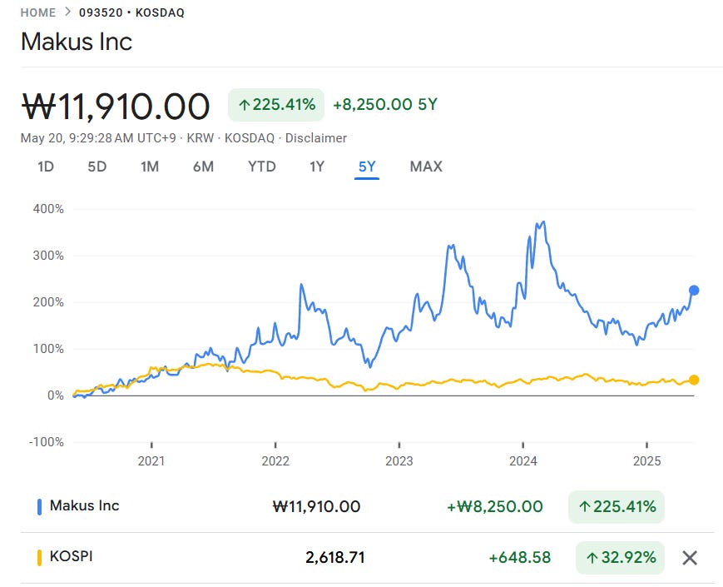Click the KOSPI value 2,618.71

(334, 558)
